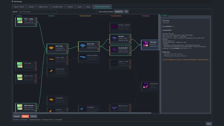
Task: Switch to the Digital Curves tab
Action: (x=43, y=7)
